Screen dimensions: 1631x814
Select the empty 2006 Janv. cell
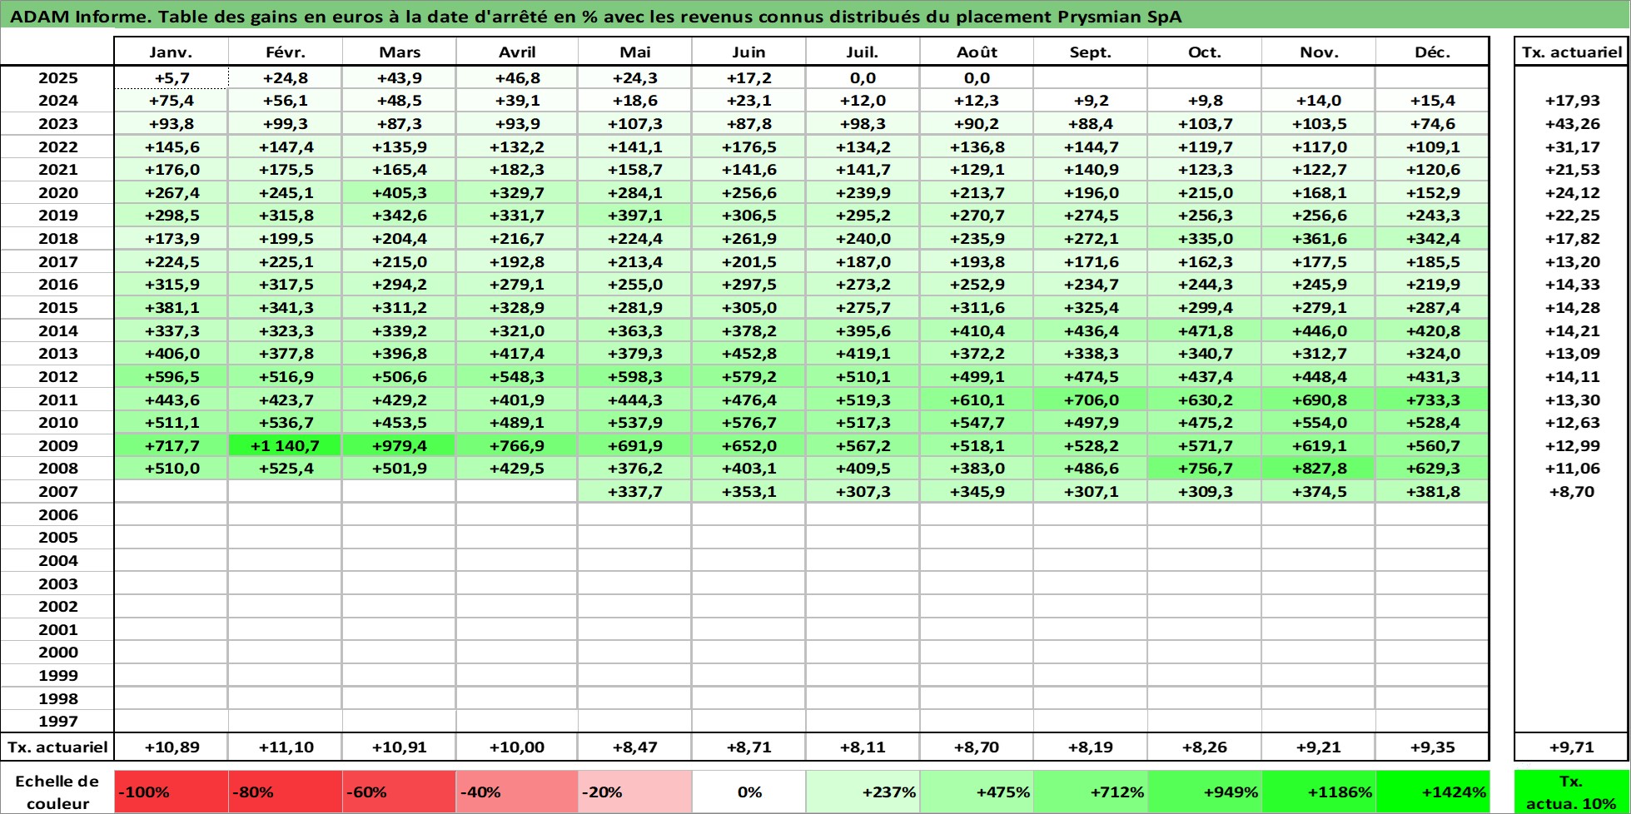(171, 514)
